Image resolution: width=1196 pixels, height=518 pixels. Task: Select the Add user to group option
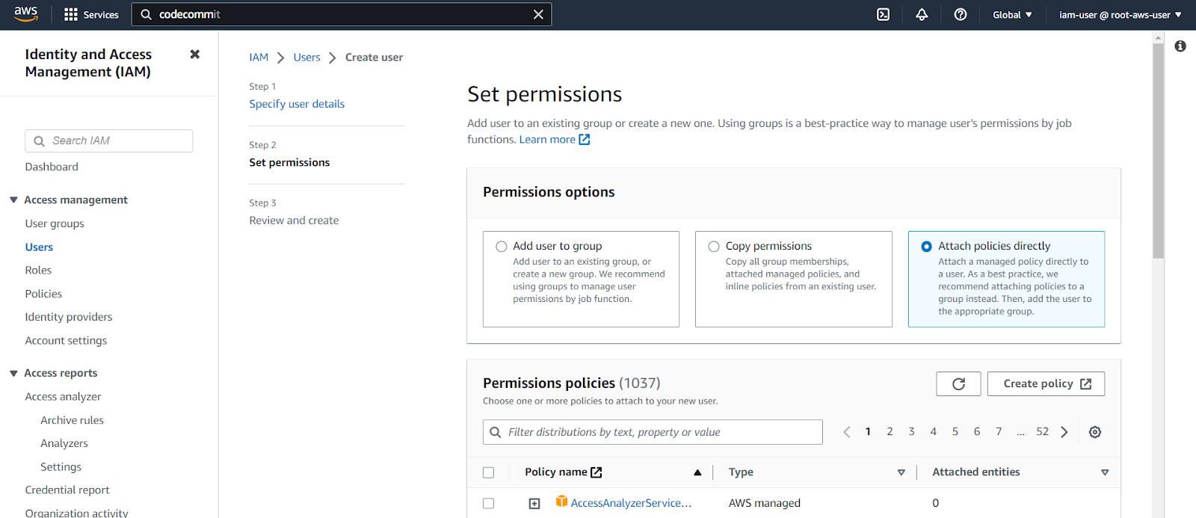[x=501, y=247]
